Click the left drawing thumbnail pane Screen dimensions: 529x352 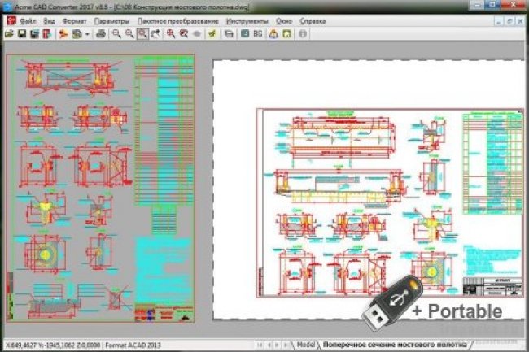coord(101,187)
